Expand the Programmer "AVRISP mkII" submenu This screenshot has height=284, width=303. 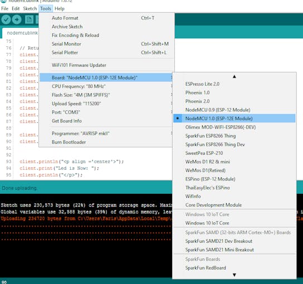click(106, 134)
